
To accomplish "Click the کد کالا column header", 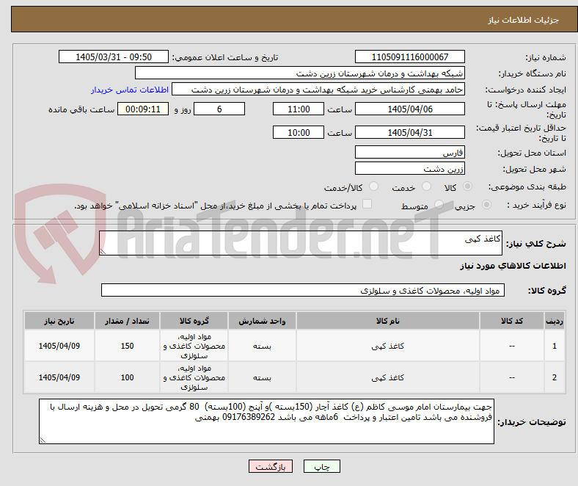I will pos(512,321).
